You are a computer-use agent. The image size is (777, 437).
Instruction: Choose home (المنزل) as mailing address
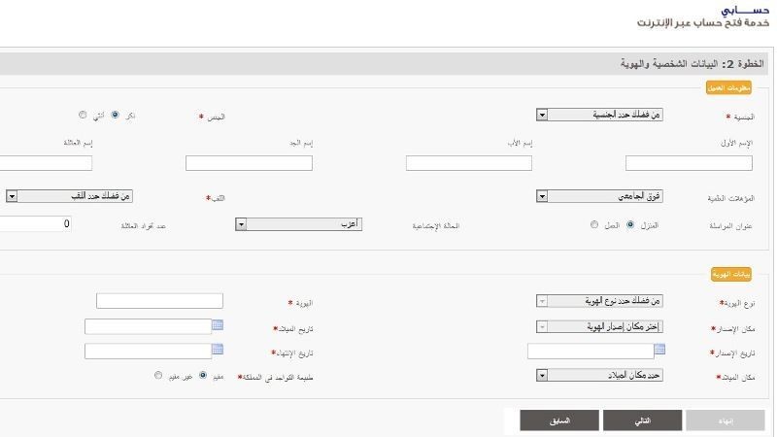(x=630, y=224)
